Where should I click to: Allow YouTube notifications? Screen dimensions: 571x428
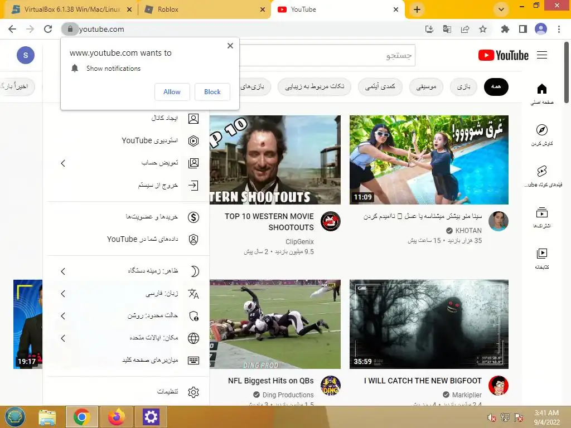172,92
